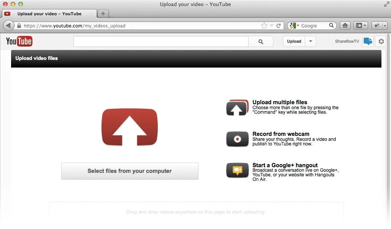Go back with the browser back arrow
This screenshot has width=391, height=229.
click(9, 26)
